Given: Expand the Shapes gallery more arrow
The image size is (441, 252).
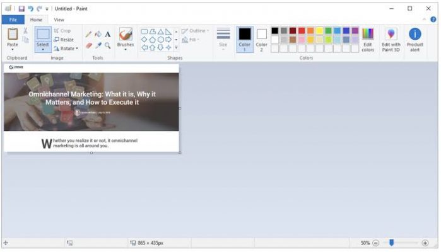Looking at the screenshot, I should point(177,47).
